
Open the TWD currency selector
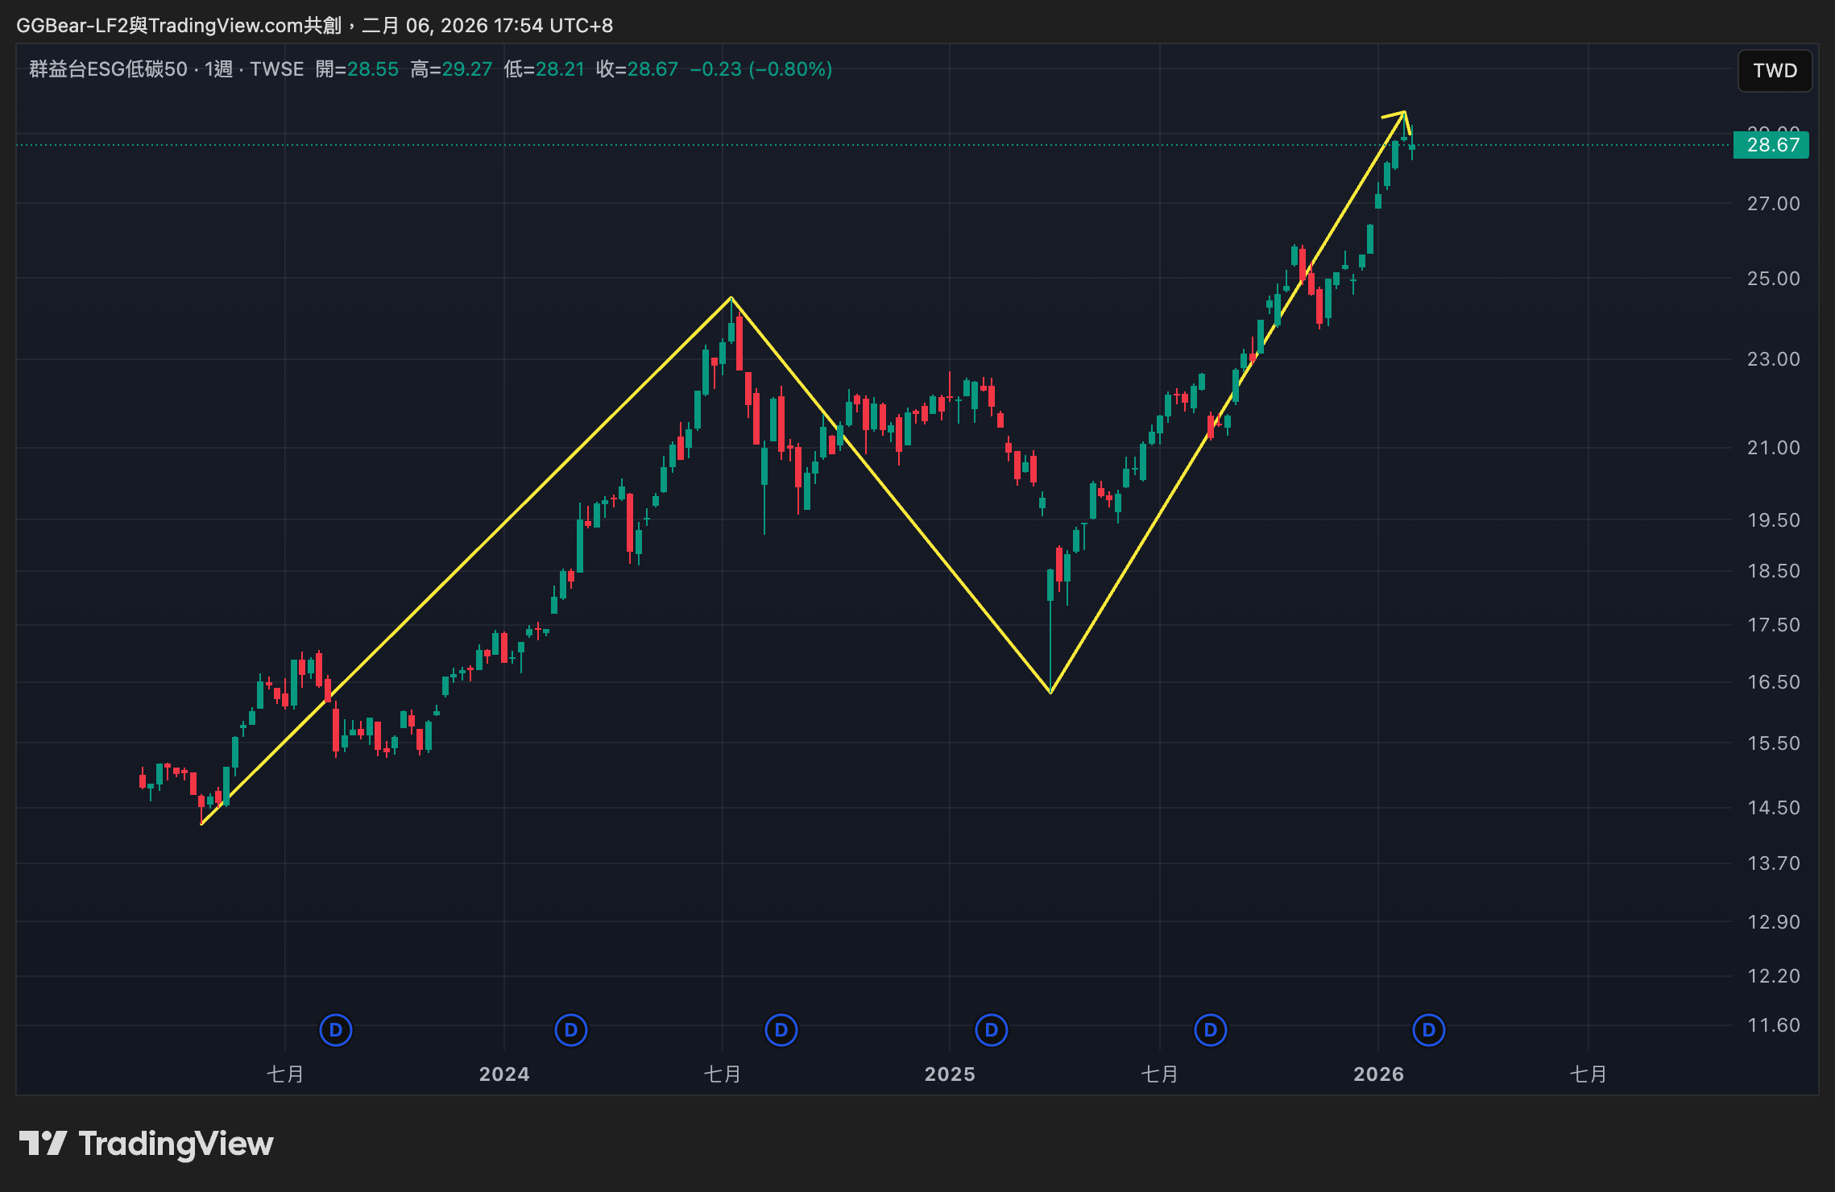click(x=1775, y=71)
